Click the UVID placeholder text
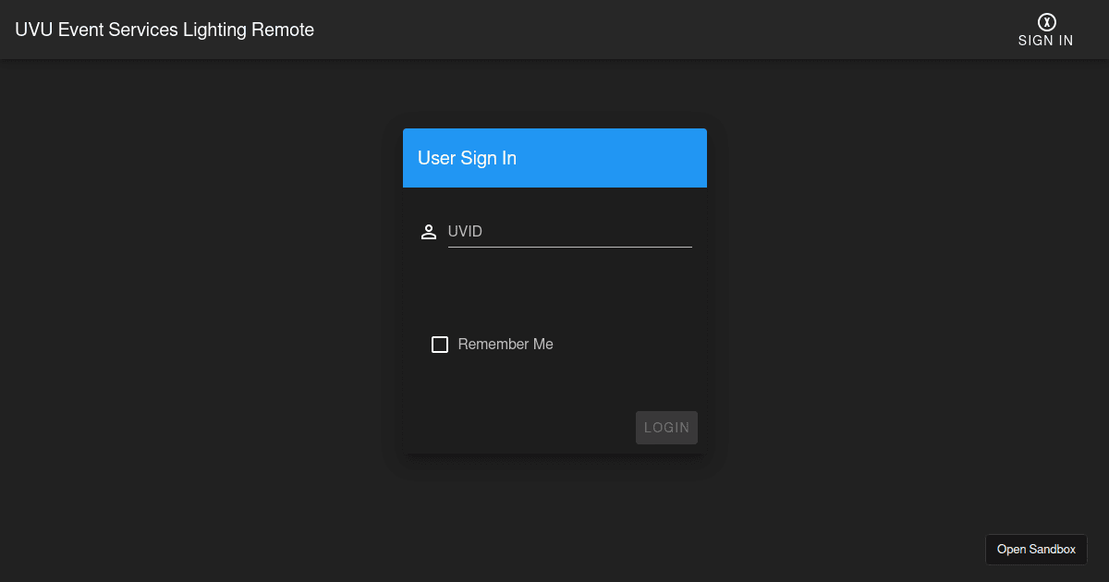The height and width of the screenshot is (582, 1109). (x=465, y=231)
